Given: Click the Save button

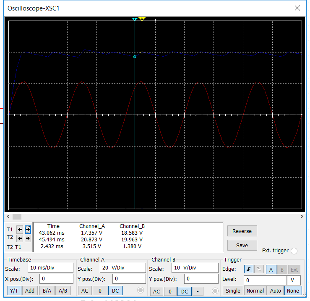Looking at the screenshot, I should [x=242, y=245].
